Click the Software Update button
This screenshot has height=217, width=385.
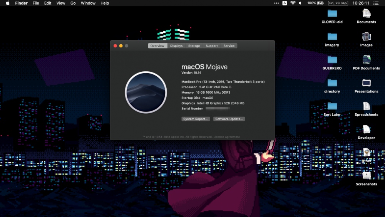(x=229, y=119)
